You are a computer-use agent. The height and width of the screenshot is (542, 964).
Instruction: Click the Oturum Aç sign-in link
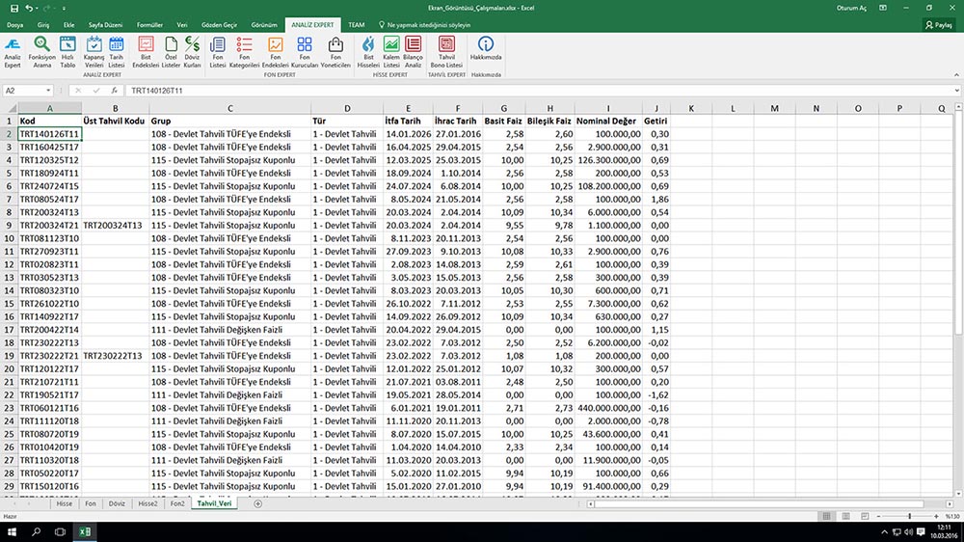[x=851, y=8]
